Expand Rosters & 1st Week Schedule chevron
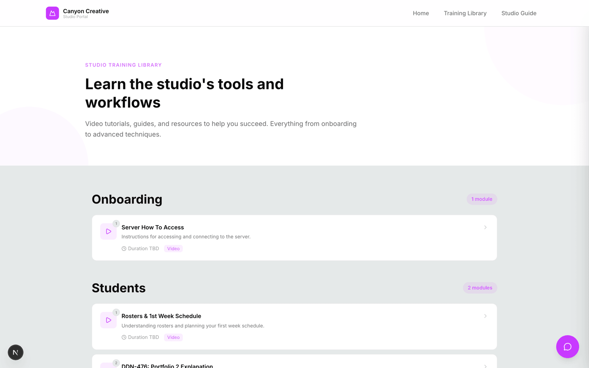The image size is (589, 368). tap(485, 316)
